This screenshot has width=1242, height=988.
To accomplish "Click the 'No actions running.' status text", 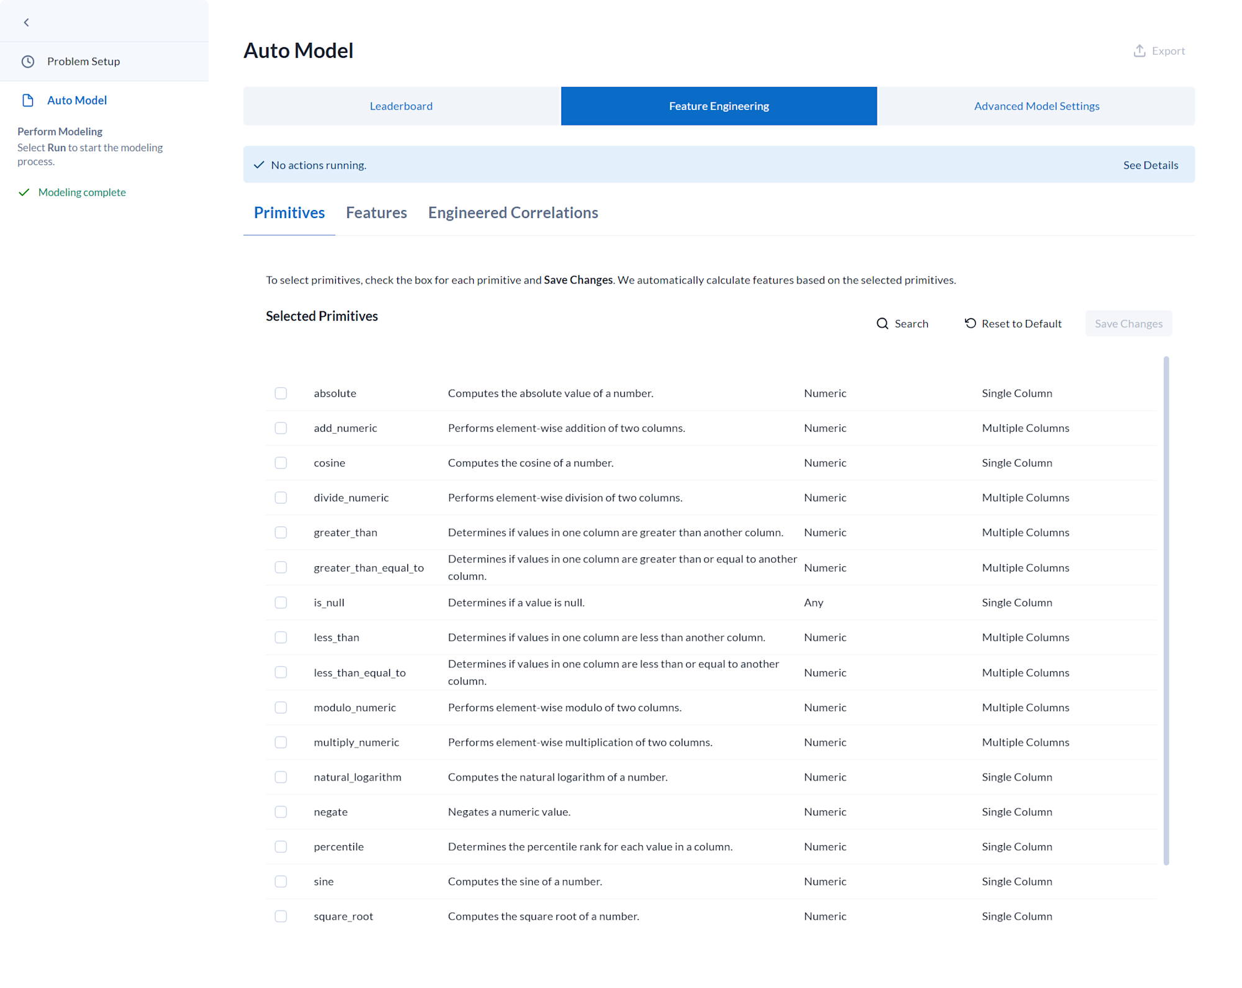I will pyautogui.click(x=319, y=165).
